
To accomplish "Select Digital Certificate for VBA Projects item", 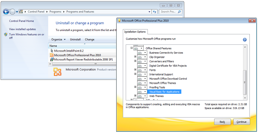I will pos(168,66).
